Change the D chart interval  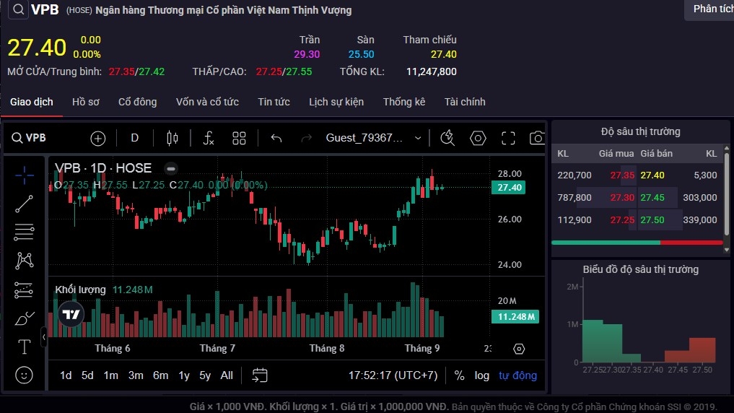click(134, 138)
